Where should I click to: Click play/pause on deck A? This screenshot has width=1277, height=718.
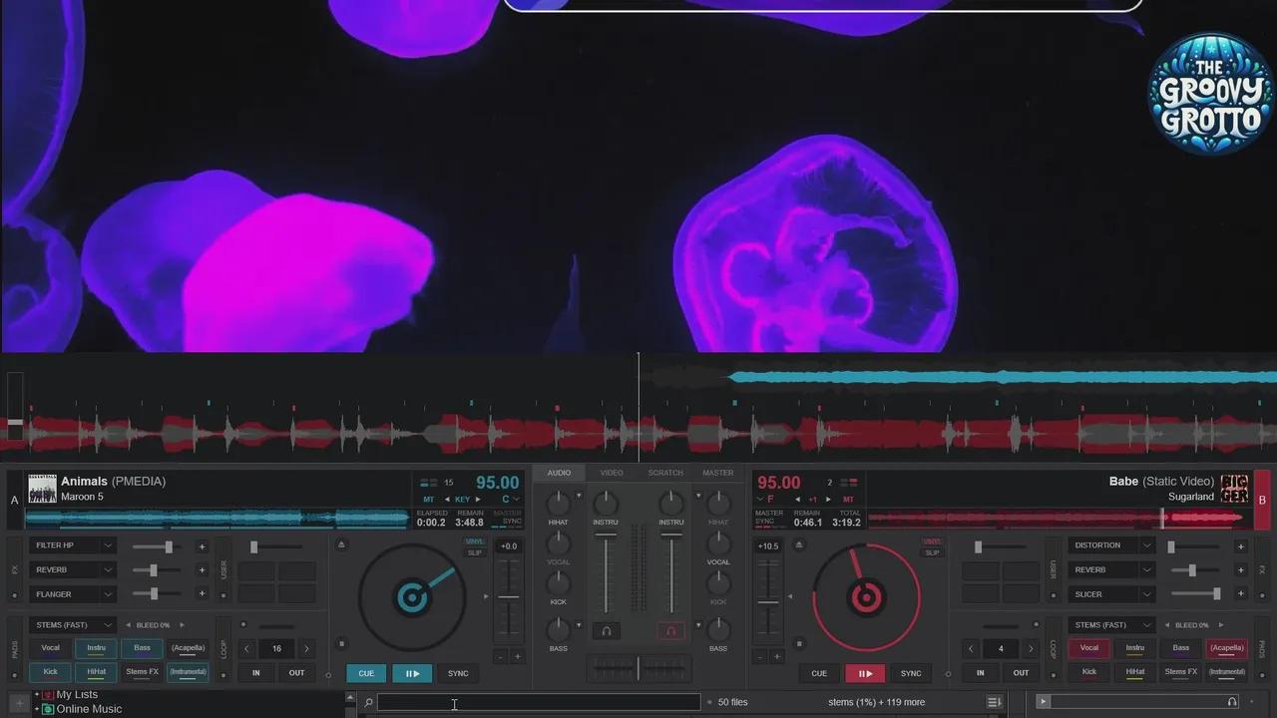click(412, 673)
